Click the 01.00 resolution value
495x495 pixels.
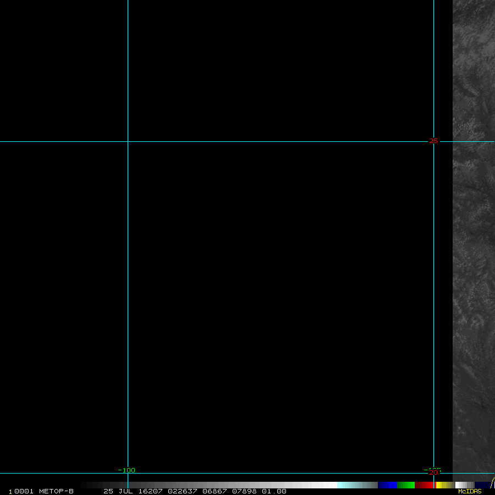click(274, 491)
